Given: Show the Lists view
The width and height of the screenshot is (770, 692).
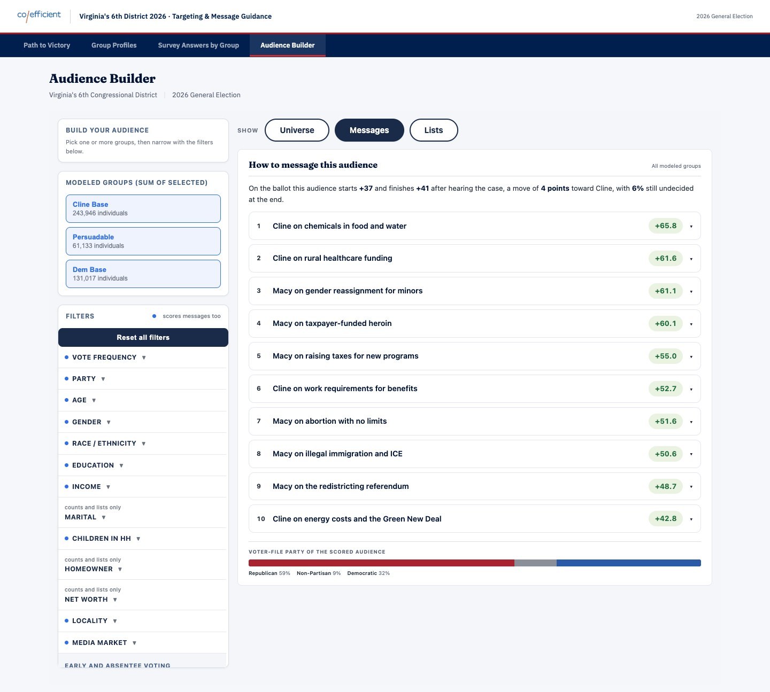Looking at the screenshot, I should 434,130.
